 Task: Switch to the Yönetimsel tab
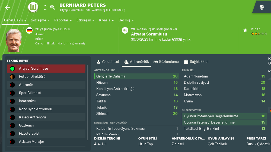[x=108, y=62]
